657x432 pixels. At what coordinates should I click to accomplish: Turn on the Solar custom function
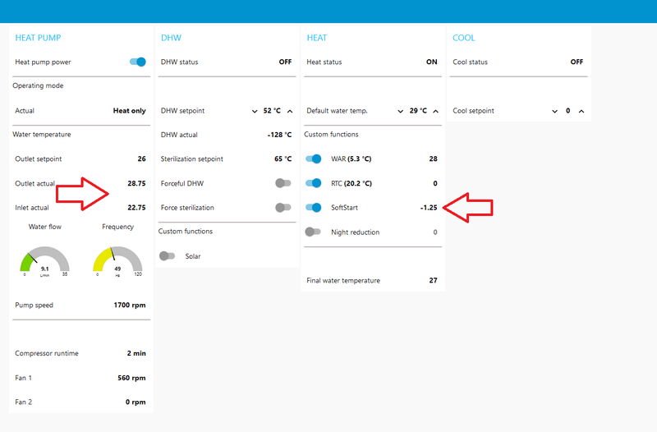pyautogui.click(x=167, y=256)
